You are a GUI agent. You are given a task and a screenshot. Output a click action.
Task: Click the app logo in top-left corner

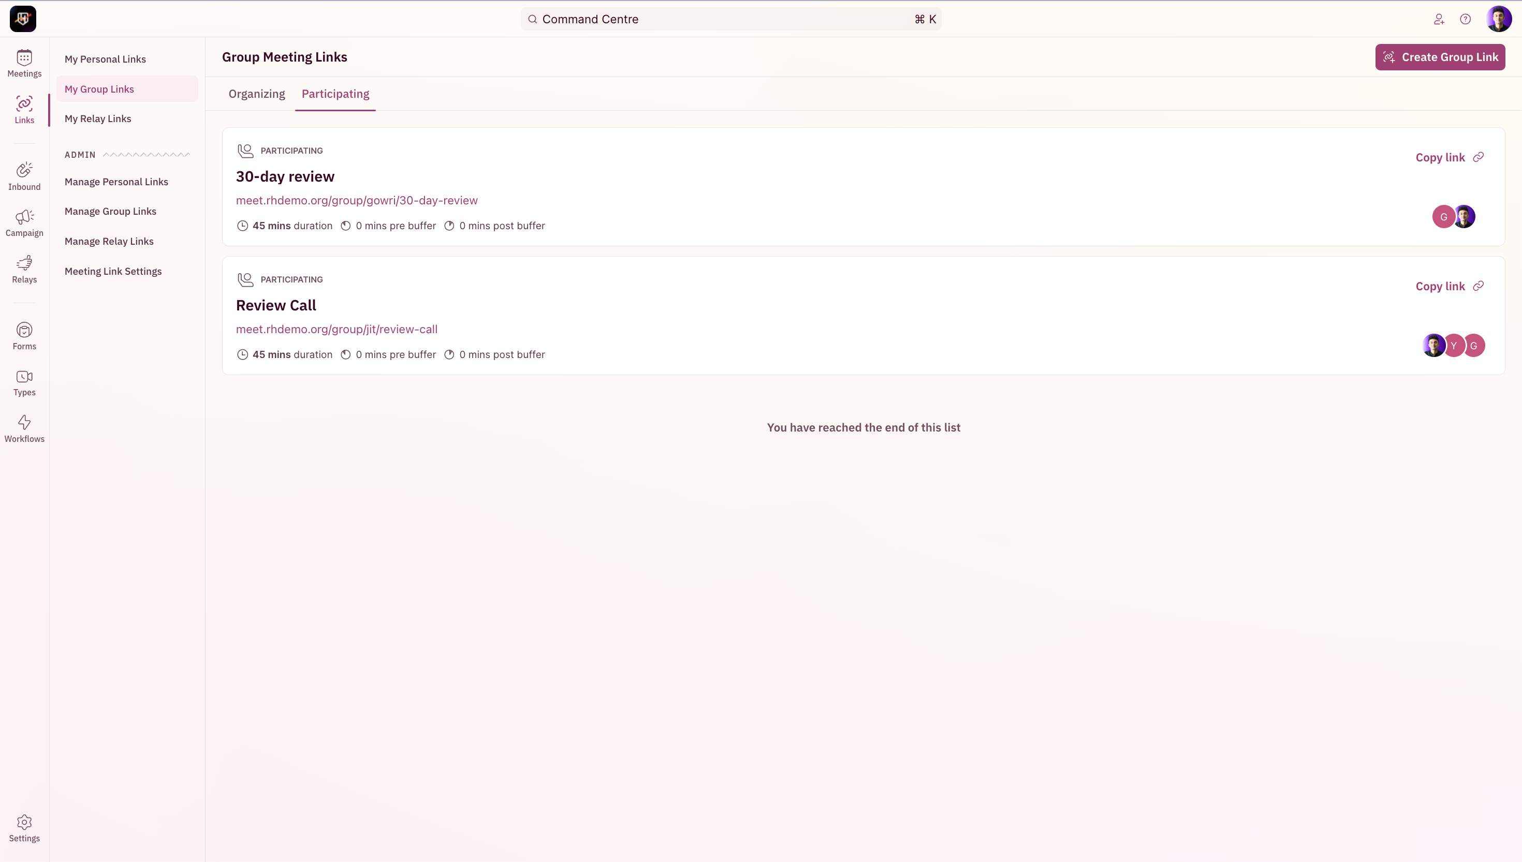coord(23,19)
